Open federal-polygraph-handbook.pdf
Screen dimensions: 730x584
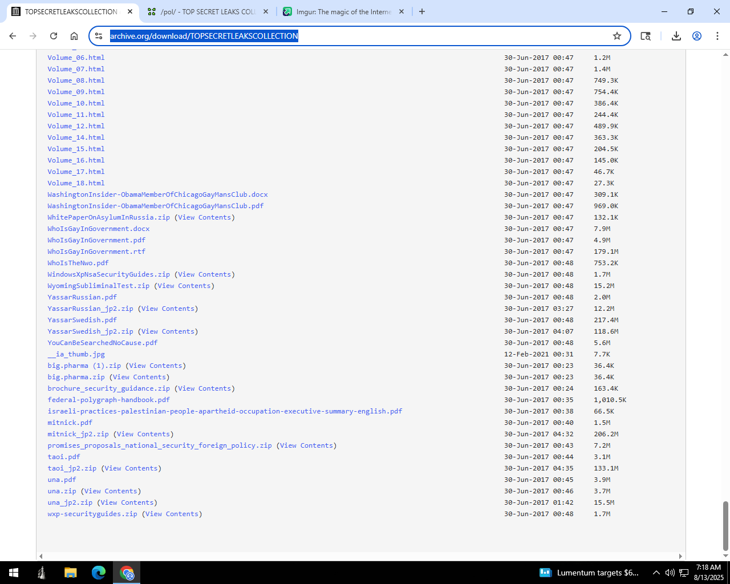click(x=108, y=400)
